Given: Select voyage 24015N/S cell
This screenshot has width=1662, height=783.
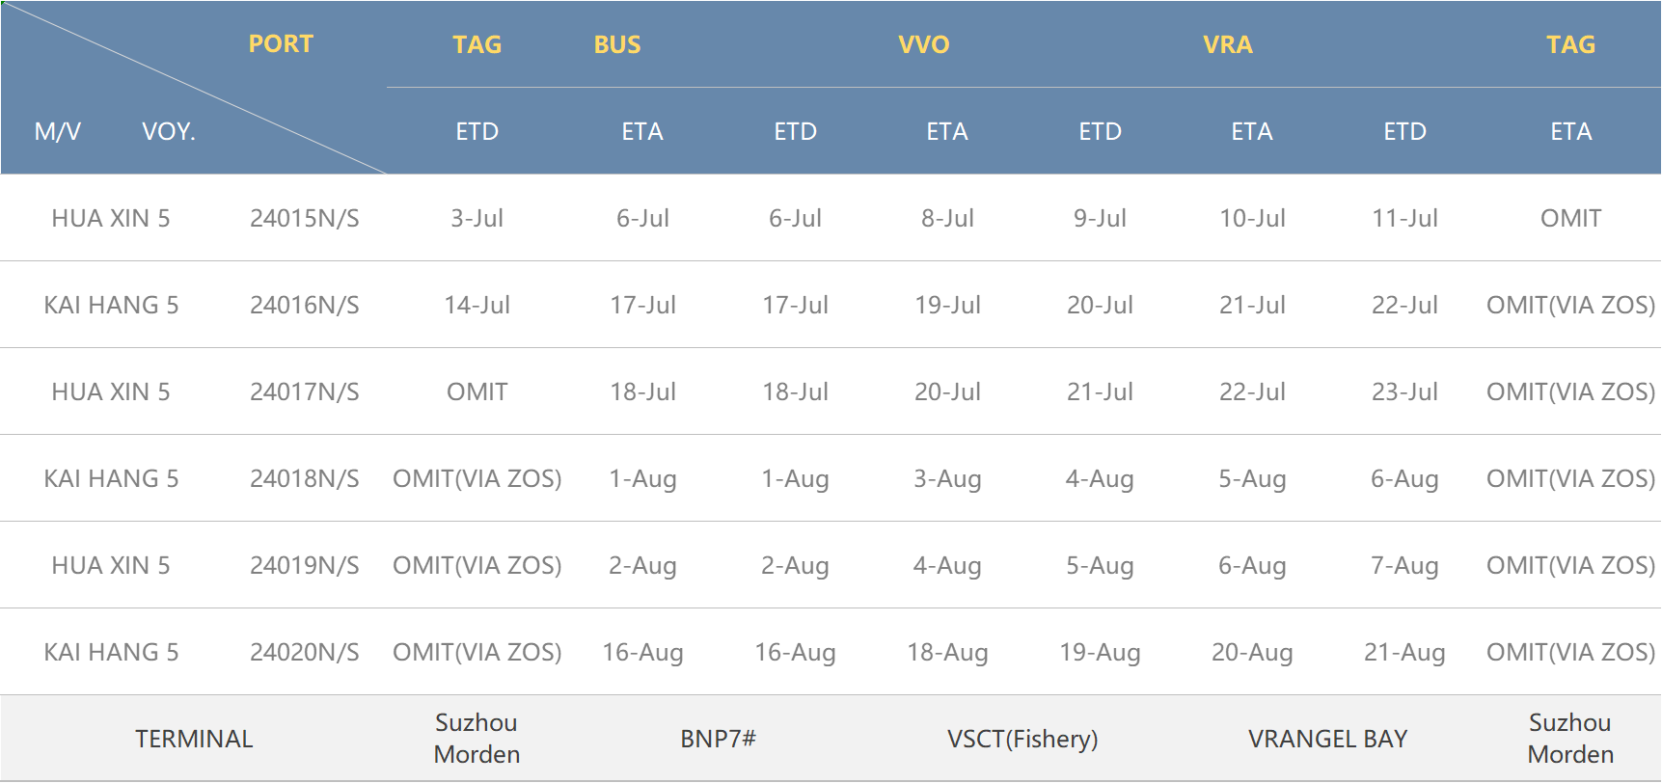Looking at the screenshot, I should click(x=305, y=218).
